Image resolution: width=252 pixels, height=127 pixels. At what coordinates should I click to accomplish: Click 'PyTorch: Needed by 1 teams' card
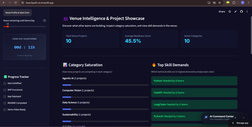pyautogui.click(x=194, y=116)
